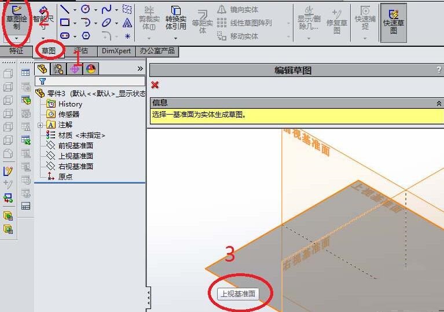Collapse the 信息 message section
The height and width of the screenshot is (312, 444).
point(439,104)
